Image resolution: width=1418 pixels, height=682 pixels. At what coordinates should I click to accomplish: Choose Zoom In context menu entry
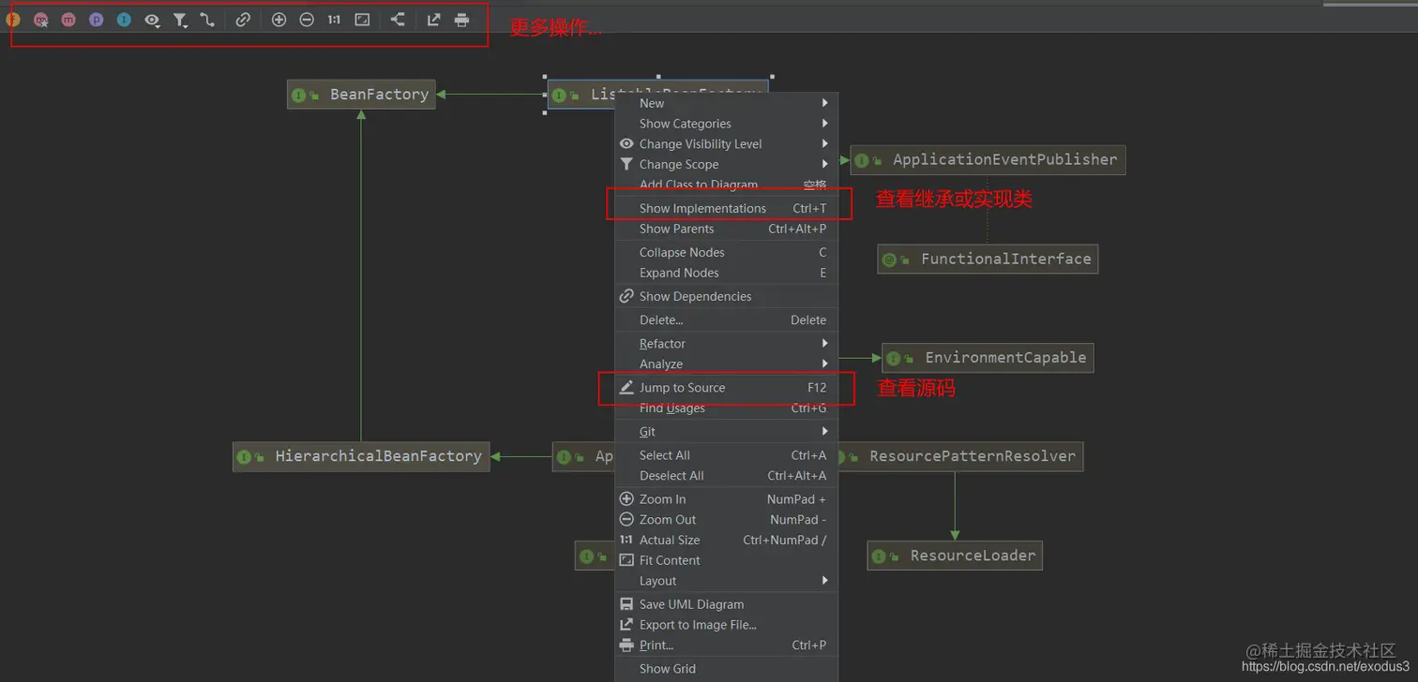726,499
